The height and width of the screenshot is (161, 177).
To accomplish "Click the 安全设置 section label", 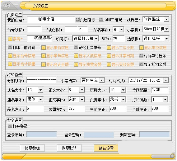I will point(14,120).
